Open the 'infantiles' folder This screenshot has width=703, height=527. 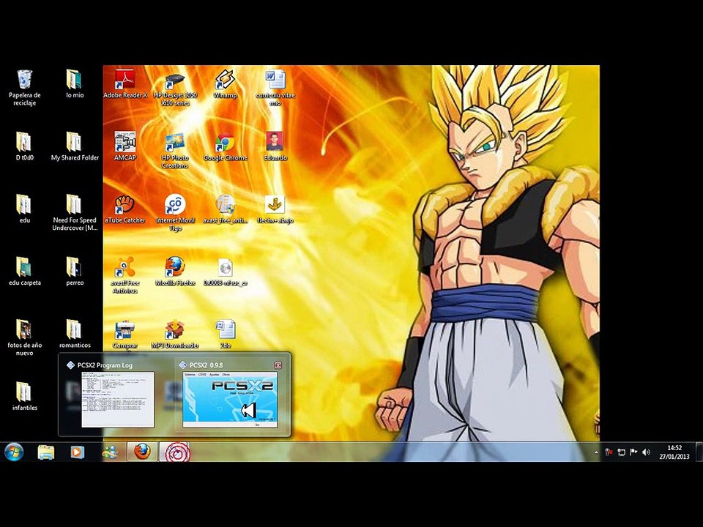coord(25,392)
